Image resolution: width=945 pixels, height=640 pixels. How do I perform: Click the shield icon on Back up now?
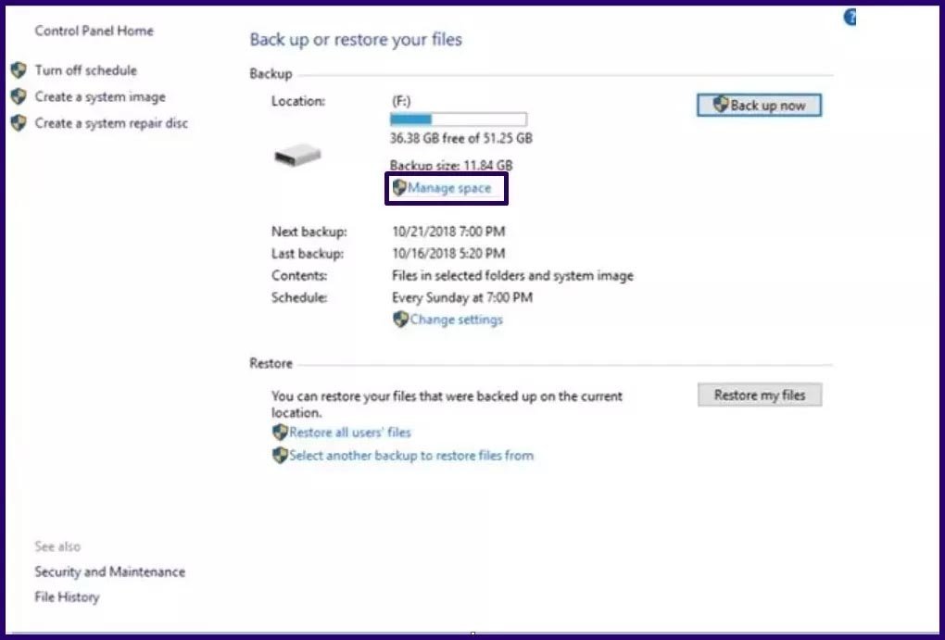pyautogui.click(x=720, y=104)
